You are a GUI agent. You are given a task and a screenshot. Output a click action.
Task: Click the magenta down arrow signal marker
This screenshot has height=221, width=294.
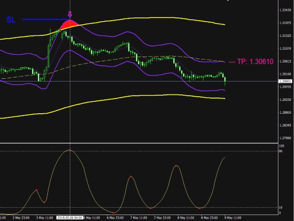70,14
